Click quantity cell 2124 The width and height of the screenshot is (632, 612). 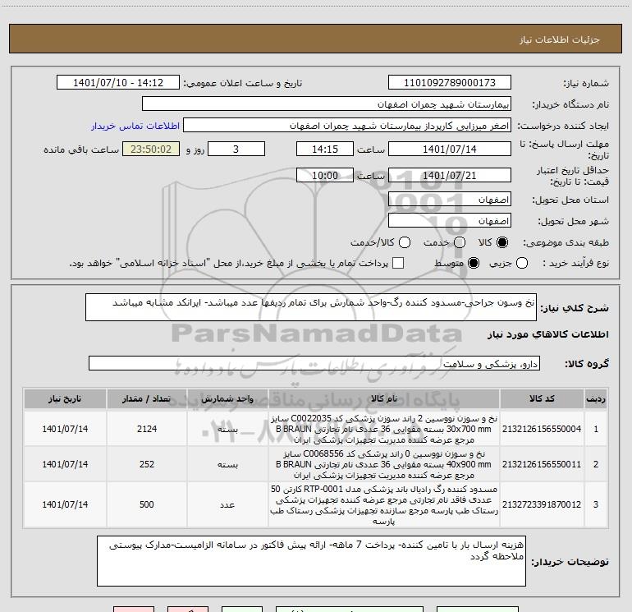click(x=147, y=429)
